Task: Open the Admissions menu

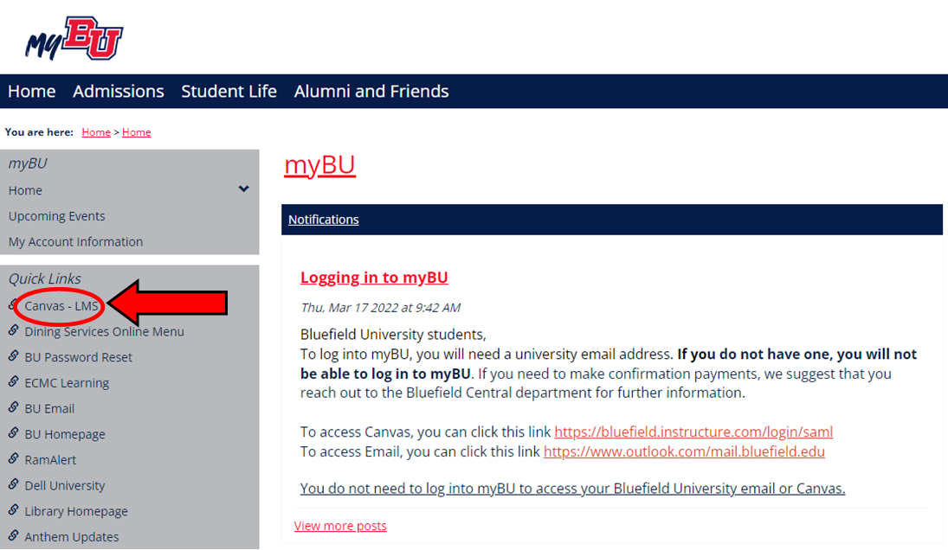Action: coord(119,91)
